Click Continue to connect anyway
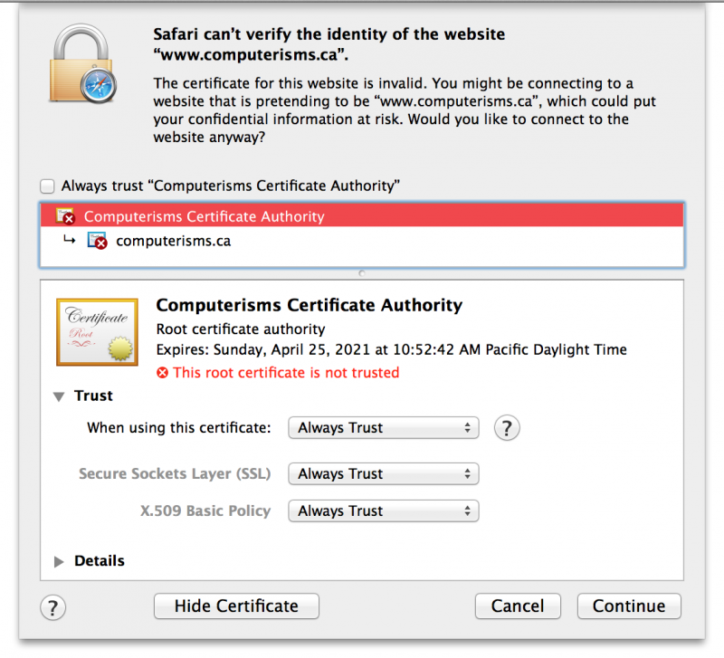The image size is (724, 658). coord(629,606)
